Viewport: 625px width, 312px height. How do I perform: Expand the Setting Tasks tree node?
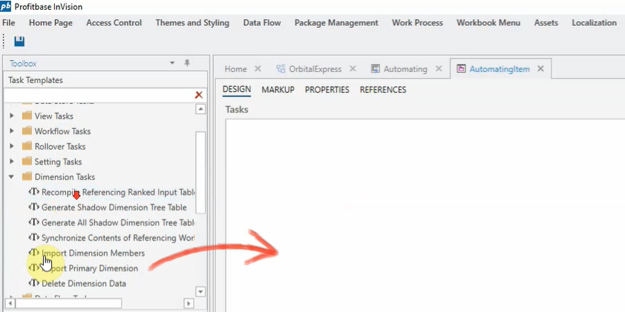[12, 162]
